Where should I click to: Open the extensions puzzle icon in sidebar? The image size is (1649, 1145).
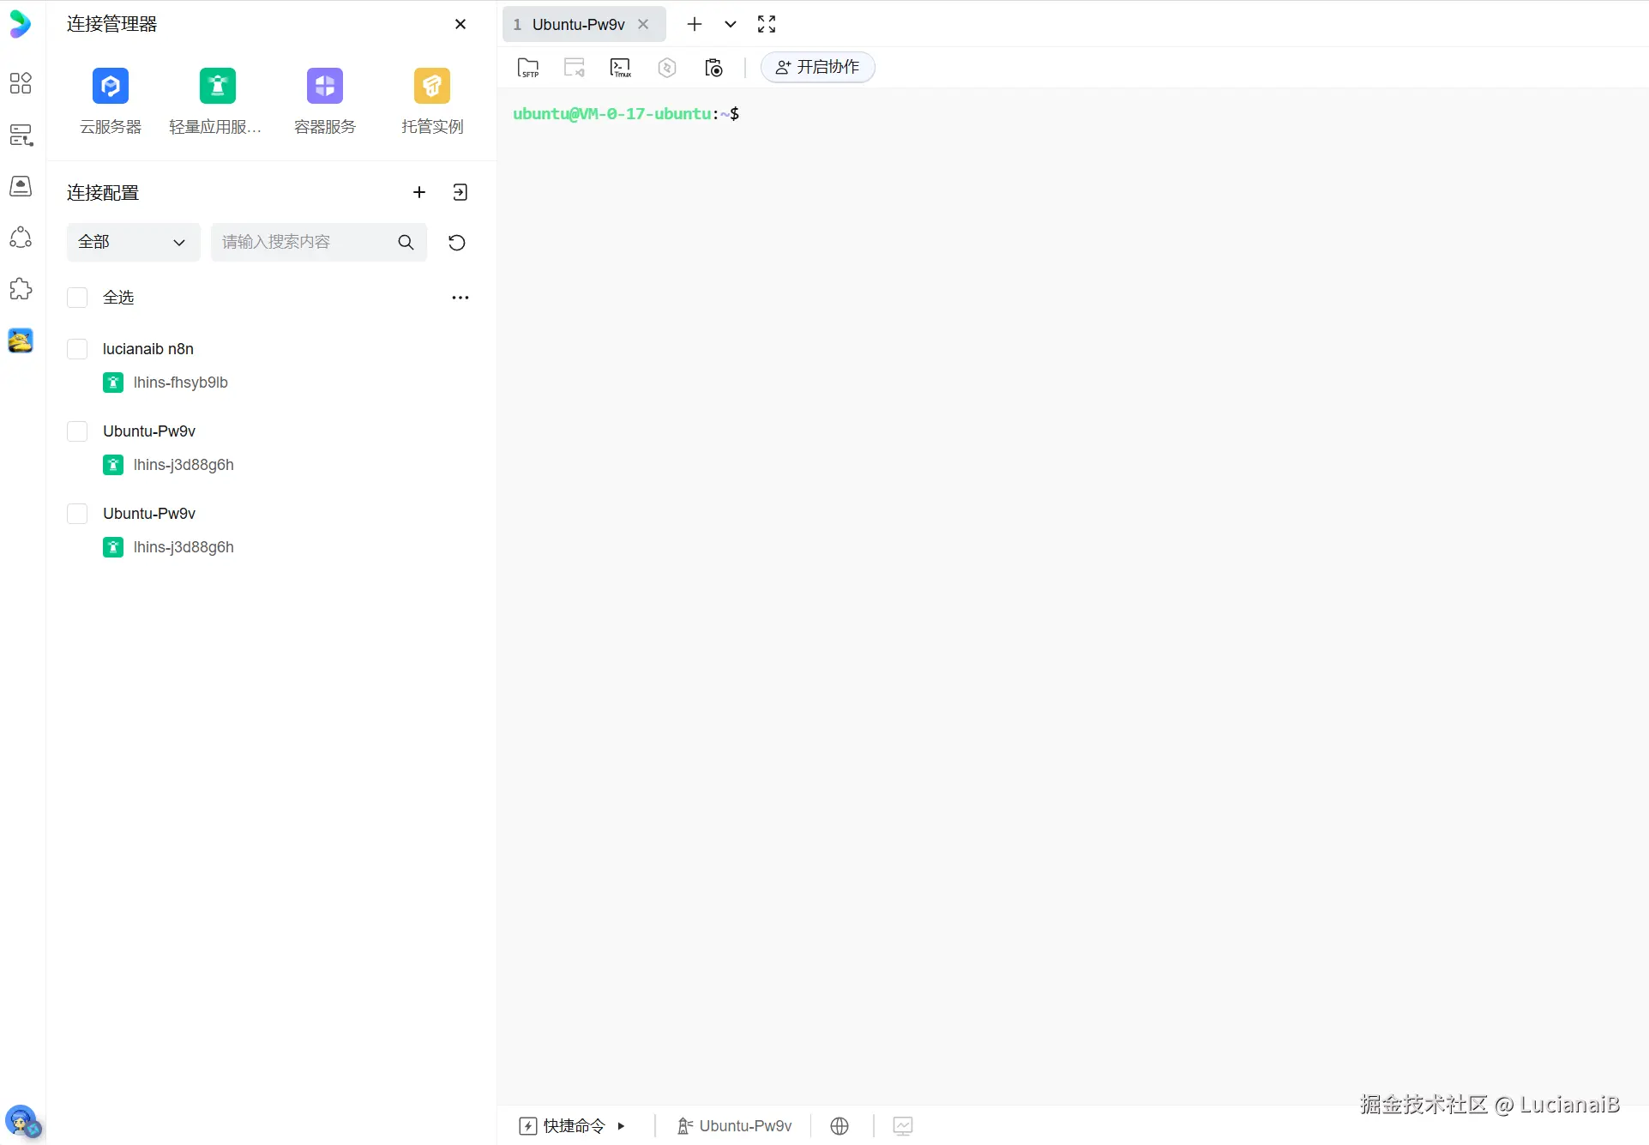coord(20,289)
